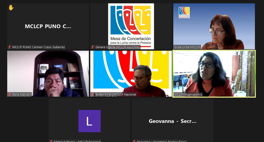Click muted mic icon beside Mabel Gallegos
264x142 pixels.
coord(51,141)
